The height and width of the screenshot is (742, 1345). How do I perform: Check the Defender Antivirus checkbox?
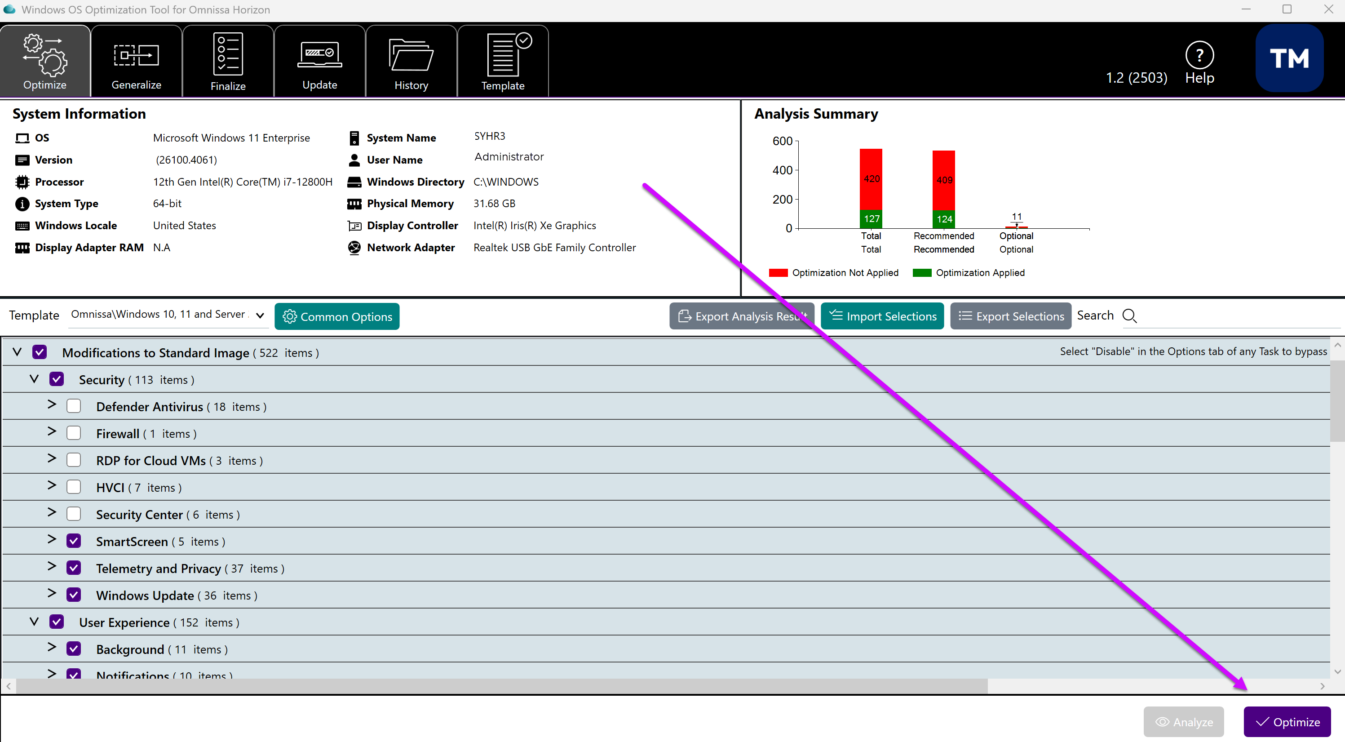tap(74, 406)
